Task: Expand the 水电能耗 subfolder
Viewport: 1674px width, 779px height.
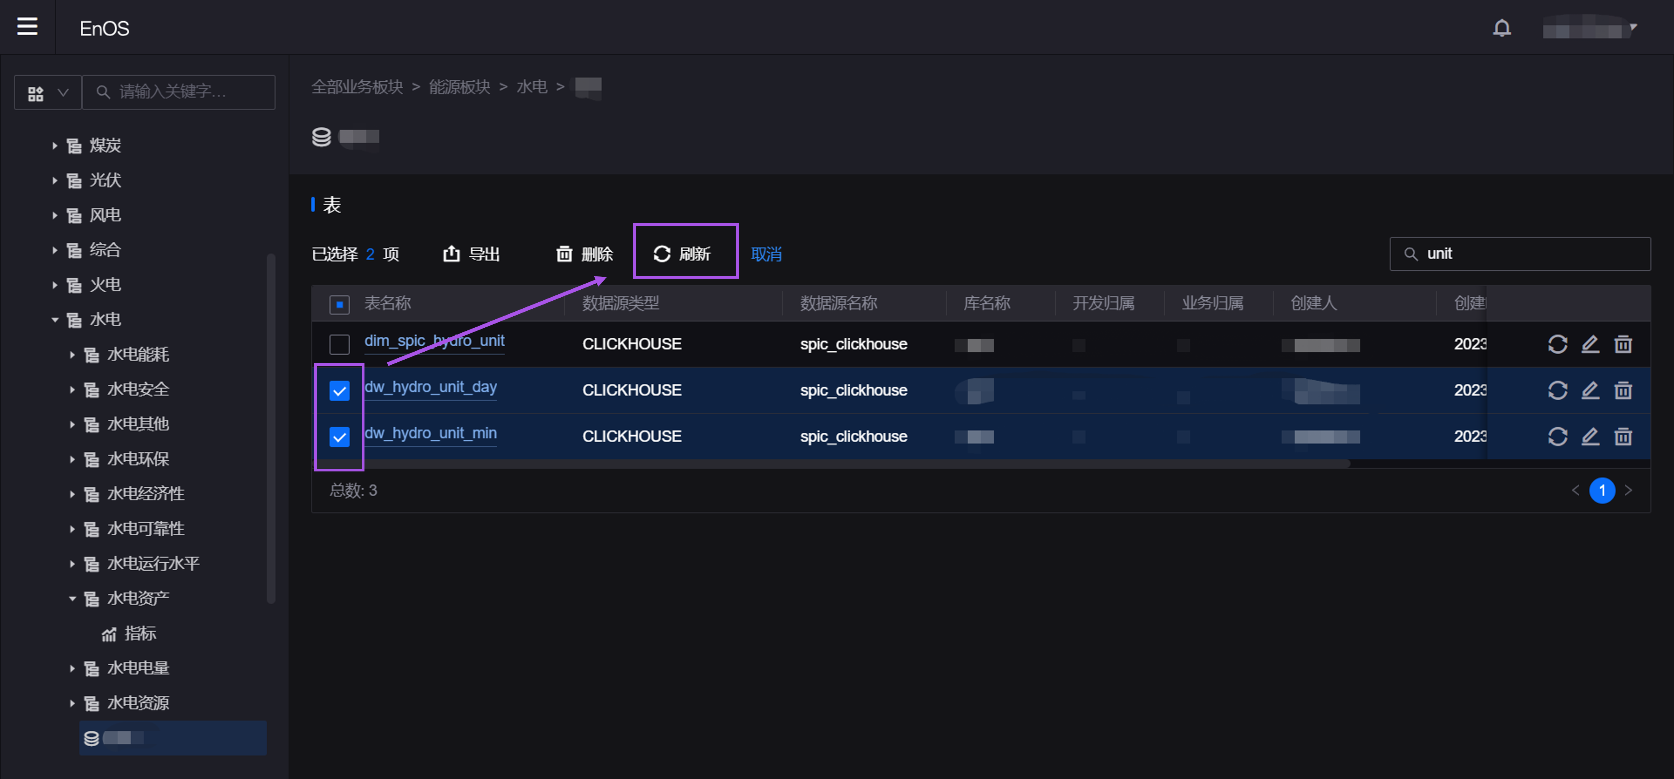Action: [72, 354]
